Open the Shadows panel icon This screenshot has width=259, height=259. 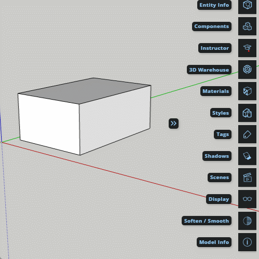click(247, 156)
